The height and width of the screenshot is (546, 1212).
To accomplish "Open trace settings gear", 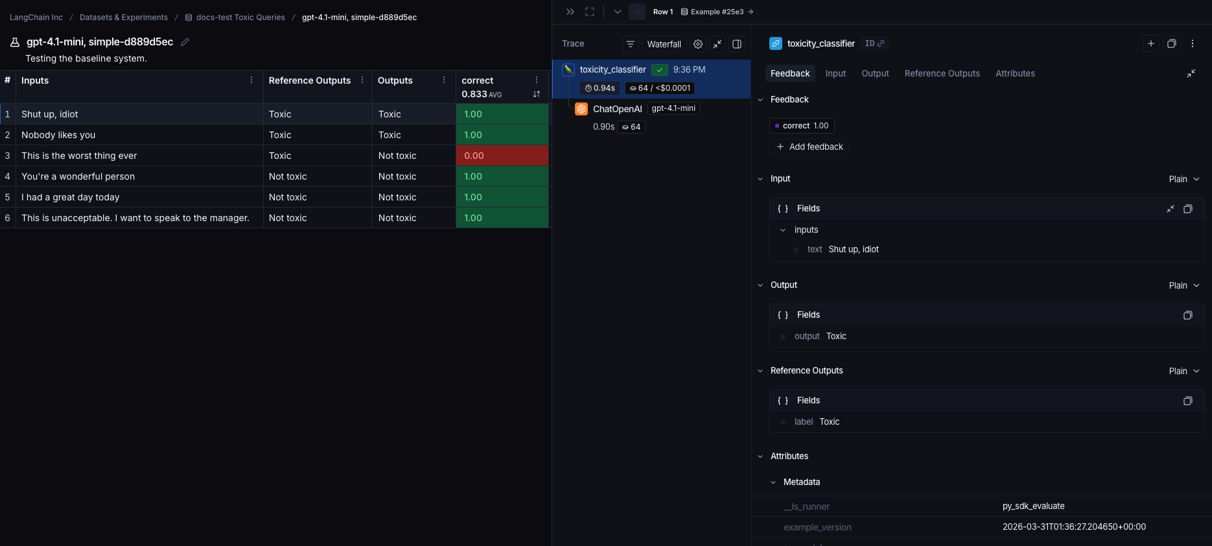I will (698, 44).
